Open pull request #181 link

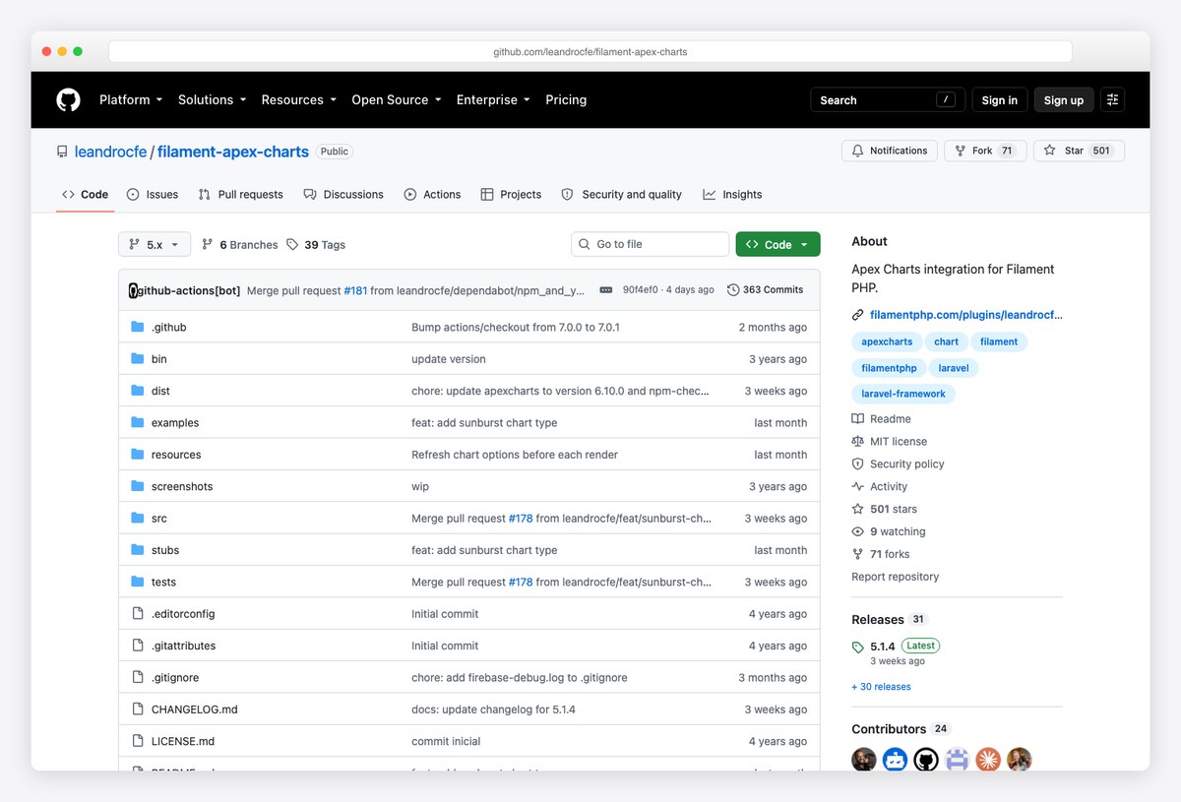tap(355, 290)
